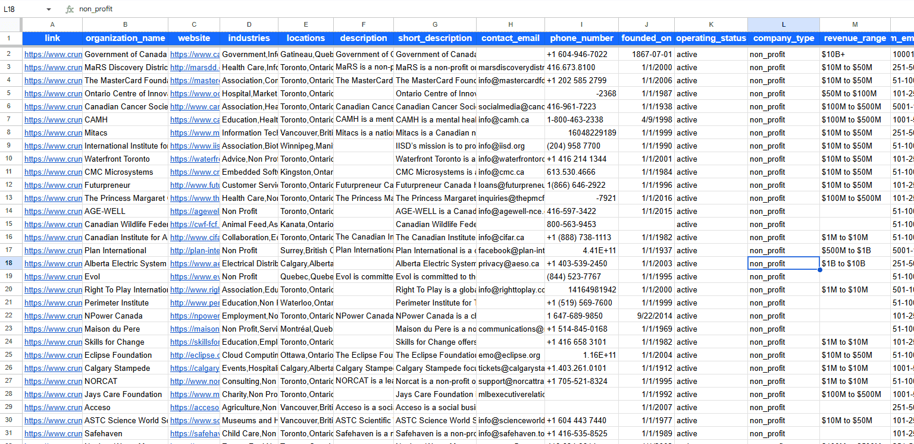914x444 pixels.
Task: Select row 18 header
Action: click(x=11, y=263)
